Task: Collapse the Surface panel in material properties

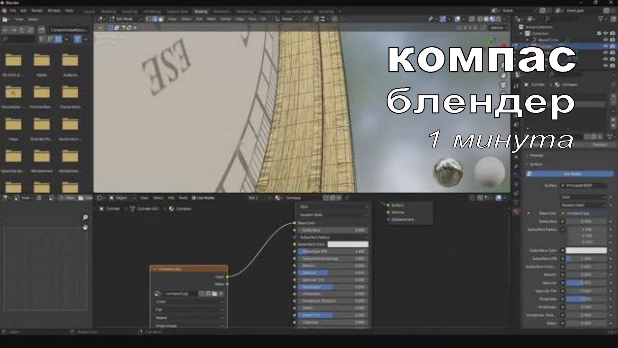Action: 536,164
